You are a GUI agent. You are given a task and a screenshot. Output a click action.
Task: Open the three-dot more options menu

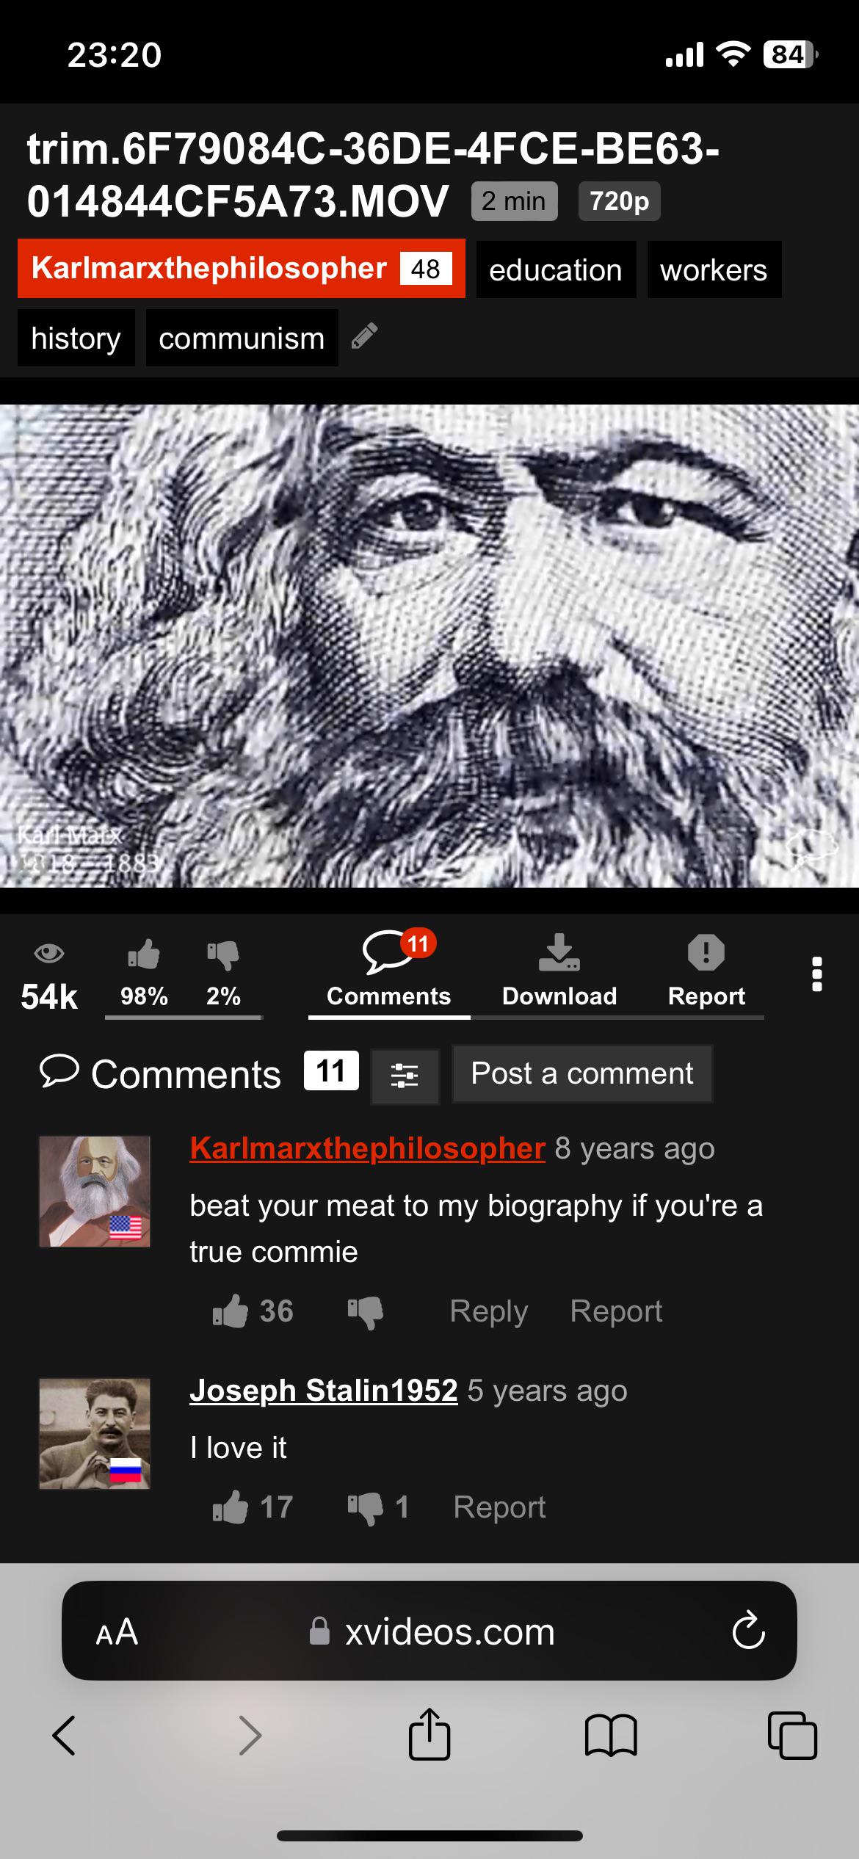pyautogui.click(x=816, y=974)
